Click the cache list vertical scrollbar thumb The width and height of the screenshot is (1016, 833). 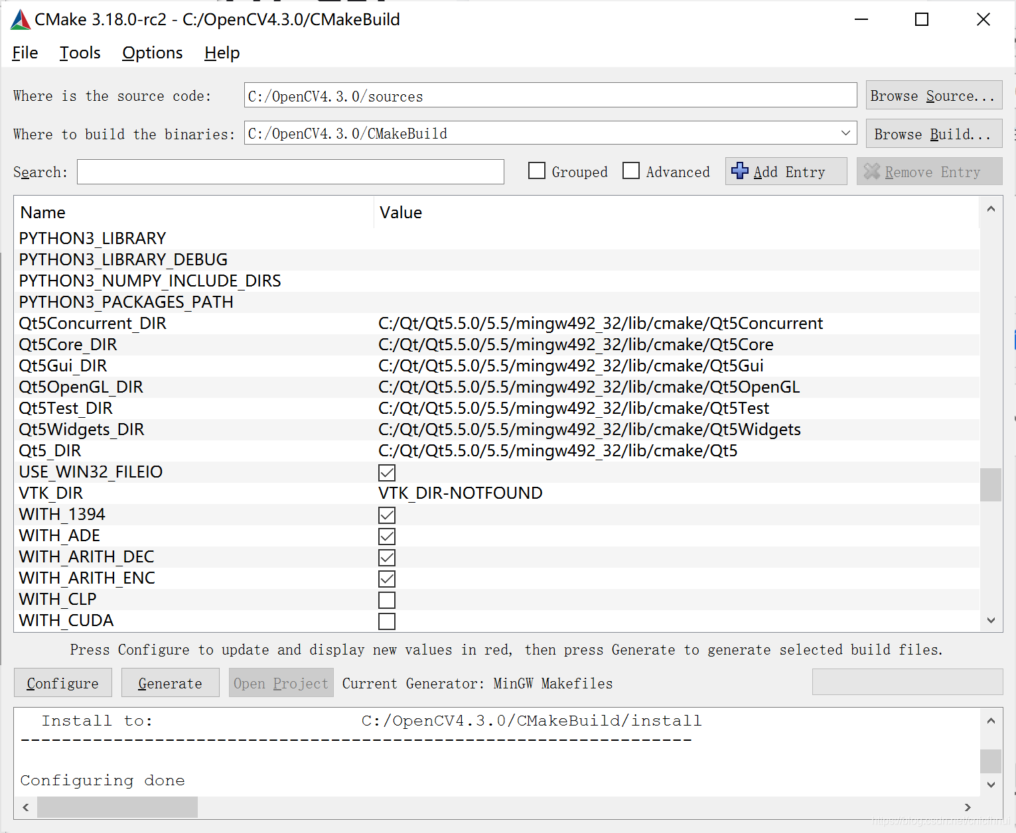pyautogui.click(x=991, y=485)
